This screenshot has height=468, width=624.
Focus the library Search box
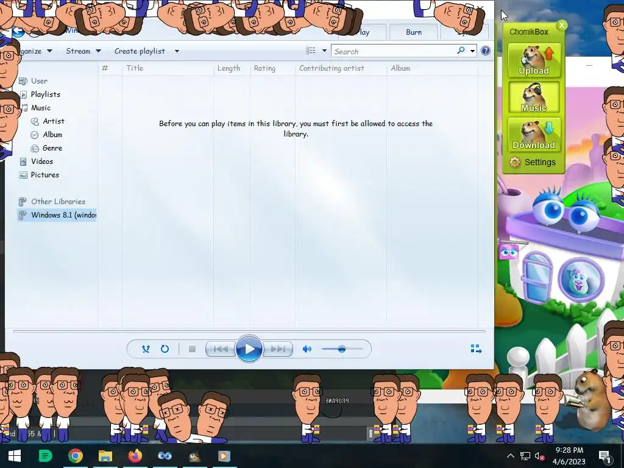tap(395, 51)
